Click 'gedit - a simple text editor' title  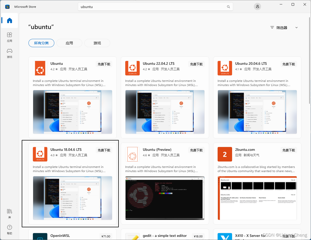[x=165, y=236]
